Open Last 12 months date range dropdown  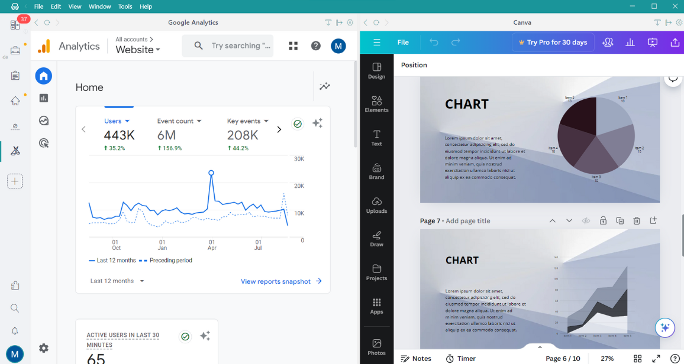(117, 281)
